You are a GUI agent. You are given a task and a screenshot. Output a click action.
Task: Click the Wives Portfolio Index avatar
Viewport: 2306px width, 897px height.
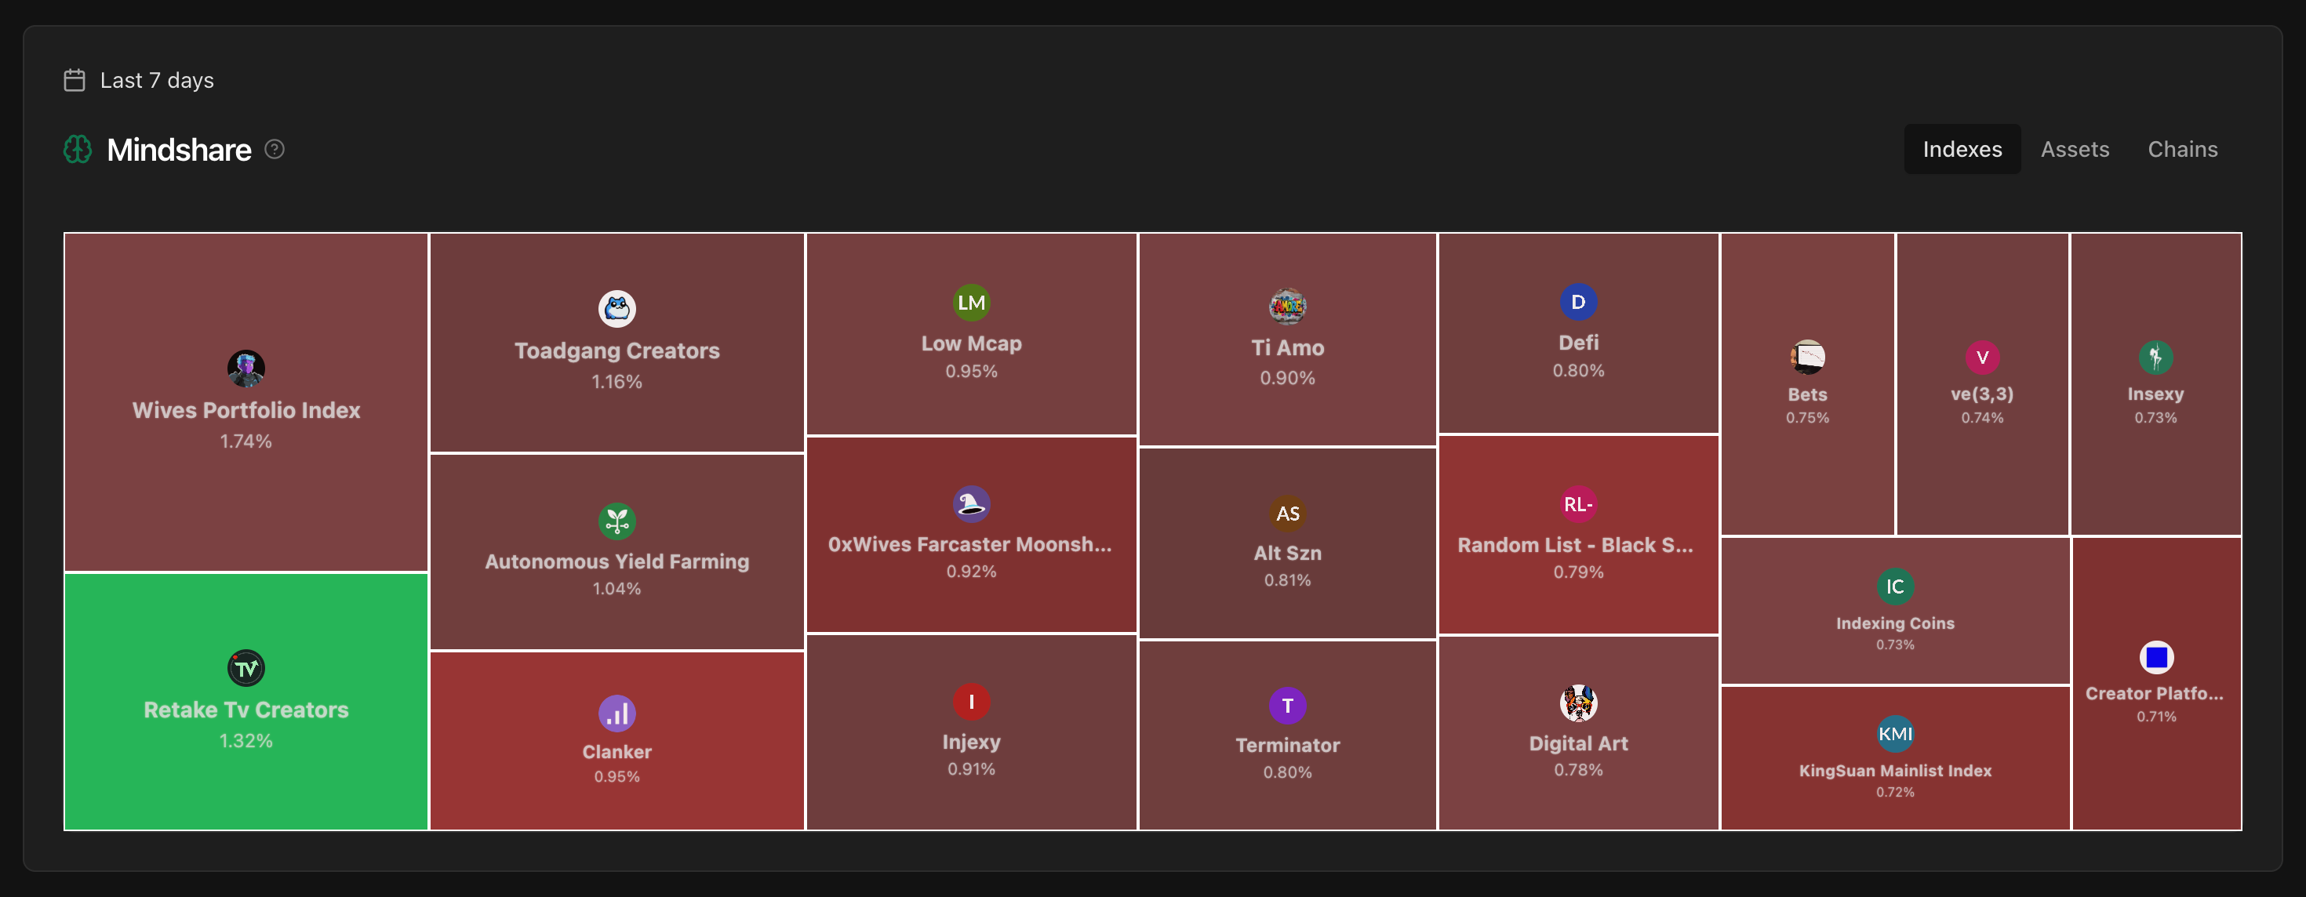click(x=246, y=368)
